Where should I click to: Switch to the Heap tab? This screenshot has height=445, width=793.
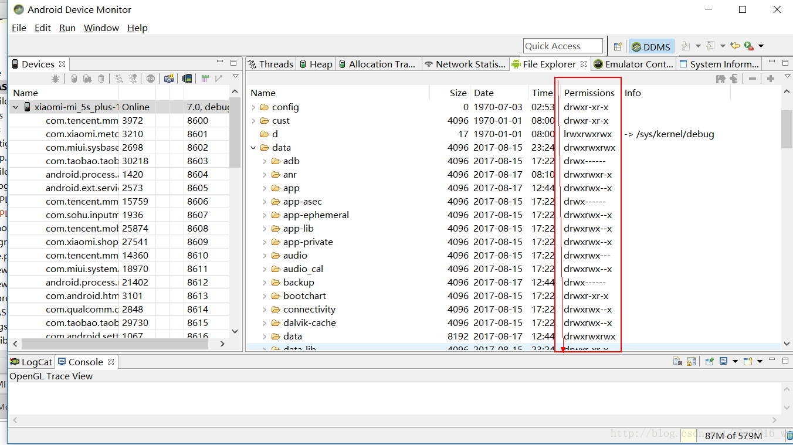pyautogui.click(x=316, y=64)
